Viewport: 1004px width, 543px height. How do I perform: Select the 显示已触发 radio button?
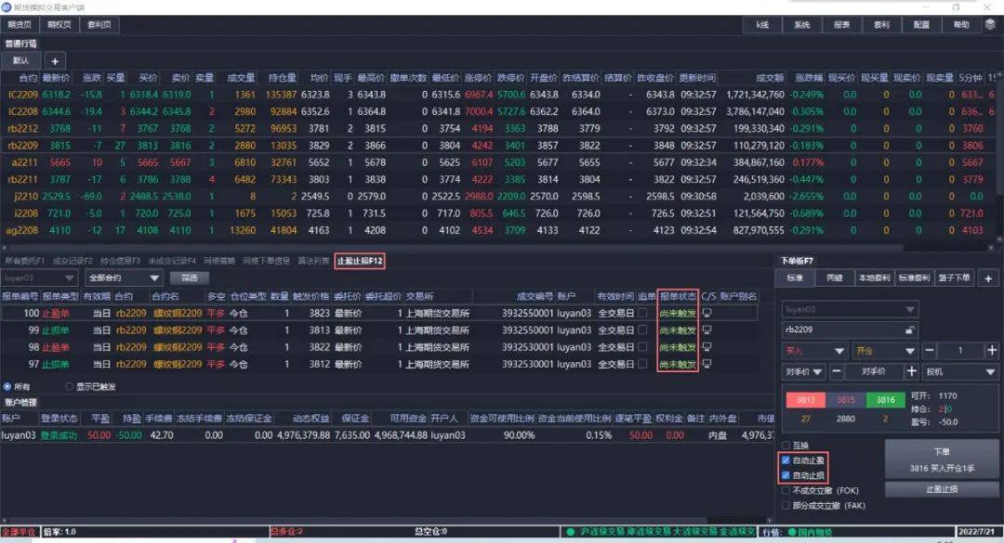(70, 386)
